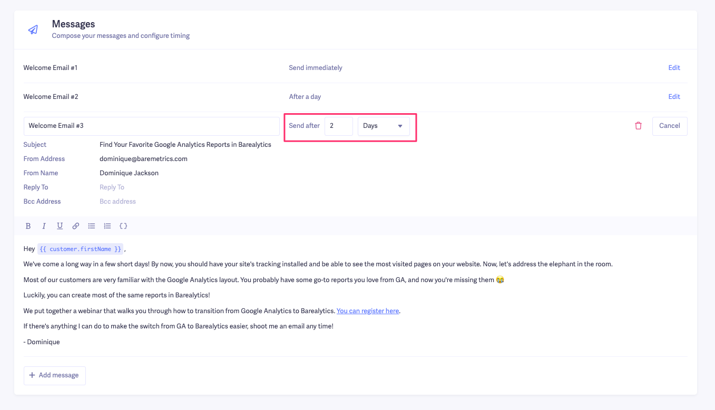Select the customer.firstName variable tag
The width and height of the screenshot is (715, 410).
pos(80,249)
